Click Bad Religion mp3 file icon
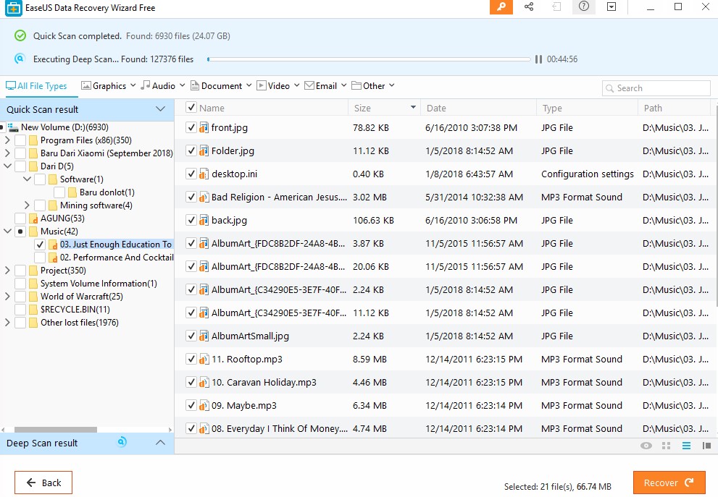 204,197
